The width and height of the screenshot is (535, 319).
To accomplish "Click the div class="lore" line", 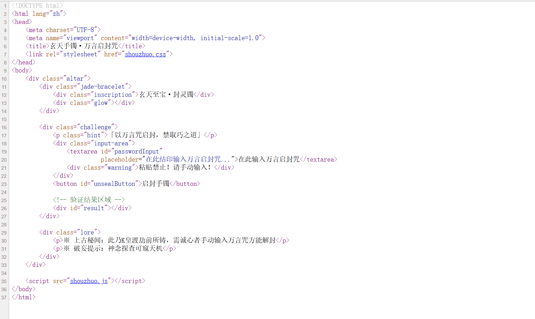I will tap(70, 232).
